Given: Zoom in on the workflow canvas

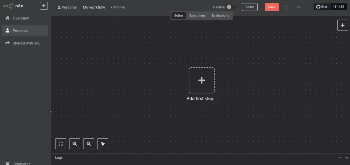Looking at the screenshot, I should pos(75,144).
